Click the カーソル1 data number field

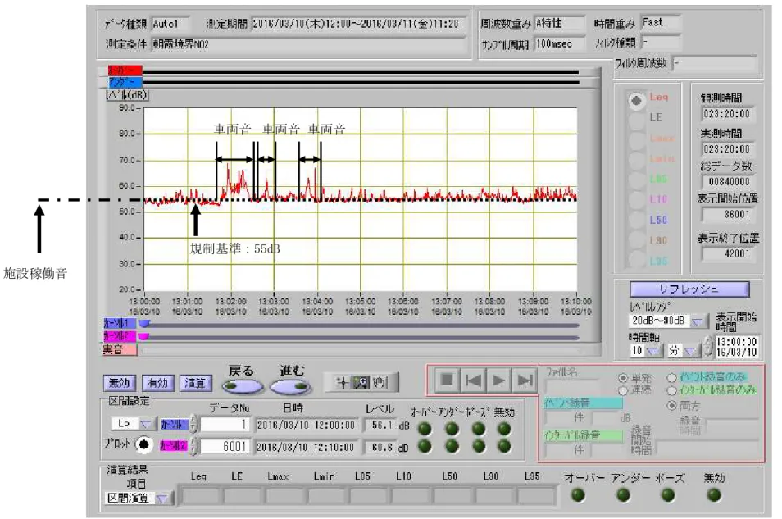coord(225,425)
